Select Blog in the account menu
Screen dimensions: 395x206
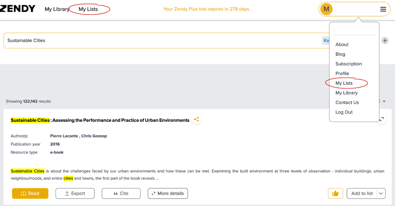point(340,54)
